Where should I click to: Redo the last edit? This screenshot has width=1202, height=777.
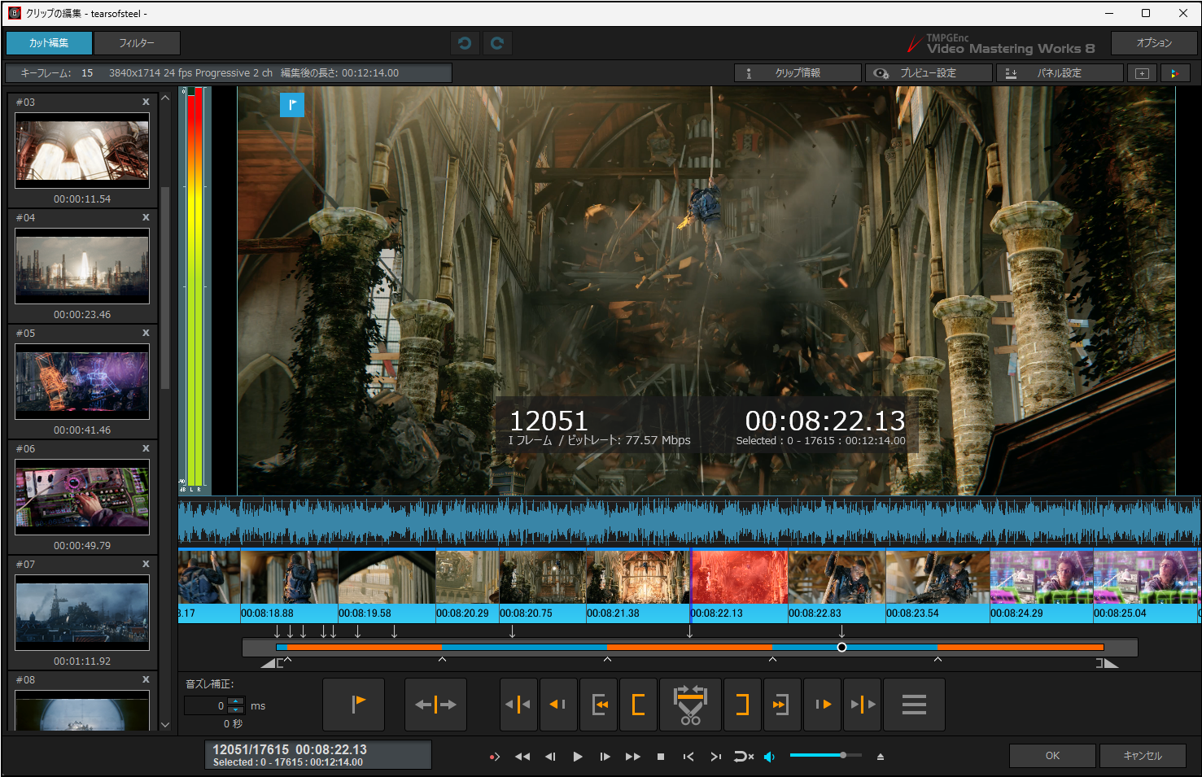point(496,42)
